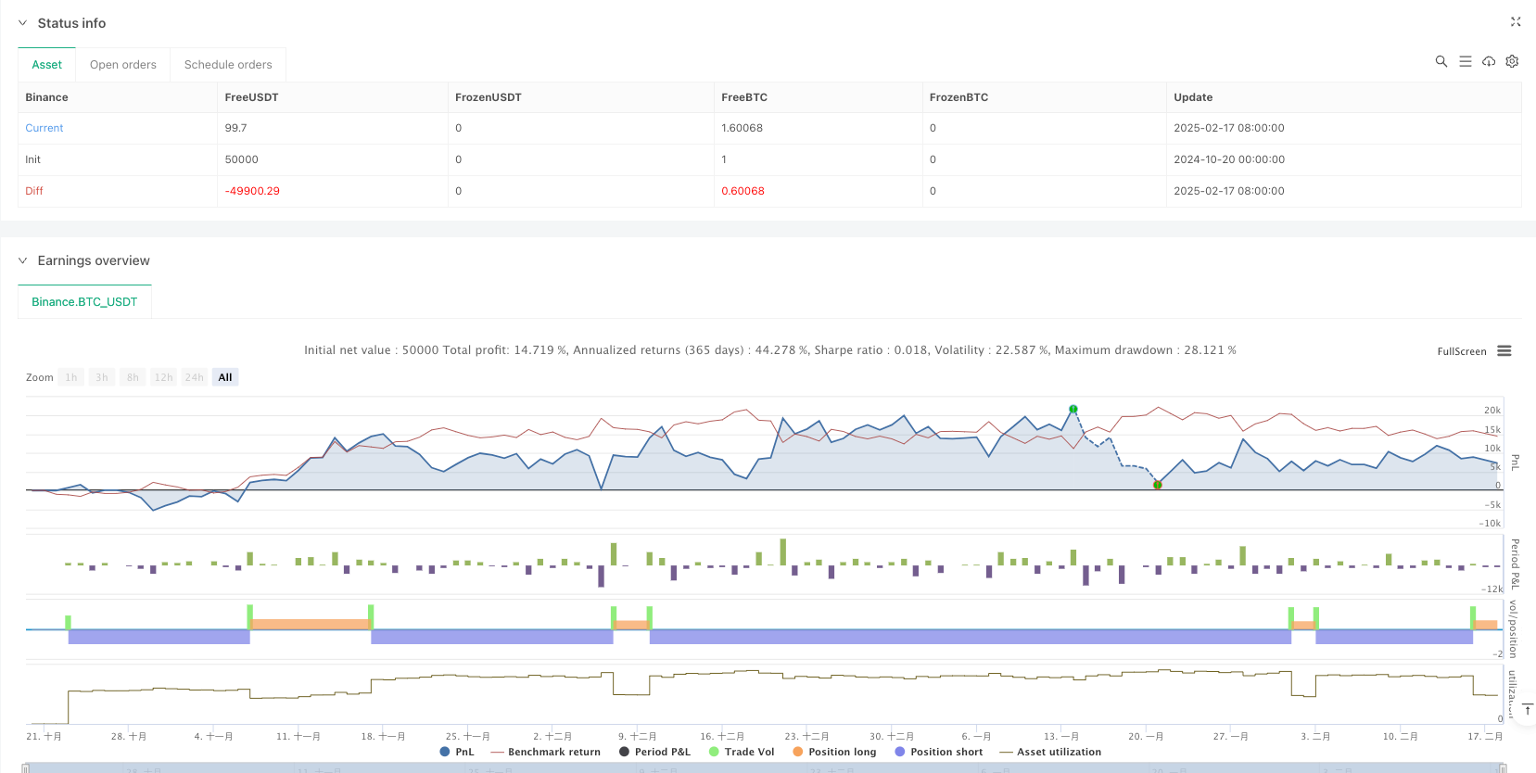This screenshot has height=773, width=1536.
Task: Open the chart hamburger menu icon
Action: pyautogui.click(x=1504, y=351)
